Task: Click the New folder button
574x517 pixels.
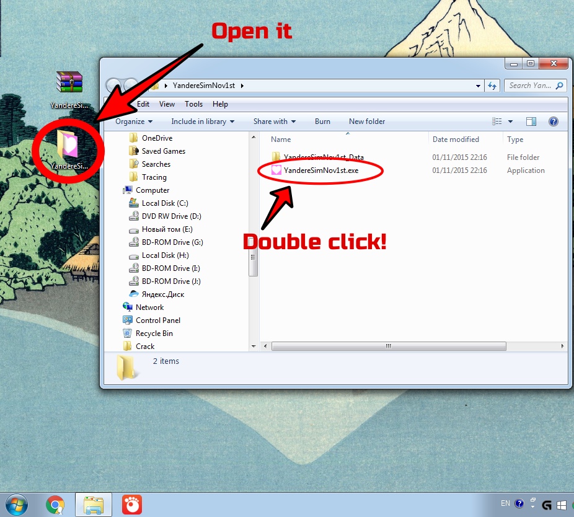Action: [367, 122]
